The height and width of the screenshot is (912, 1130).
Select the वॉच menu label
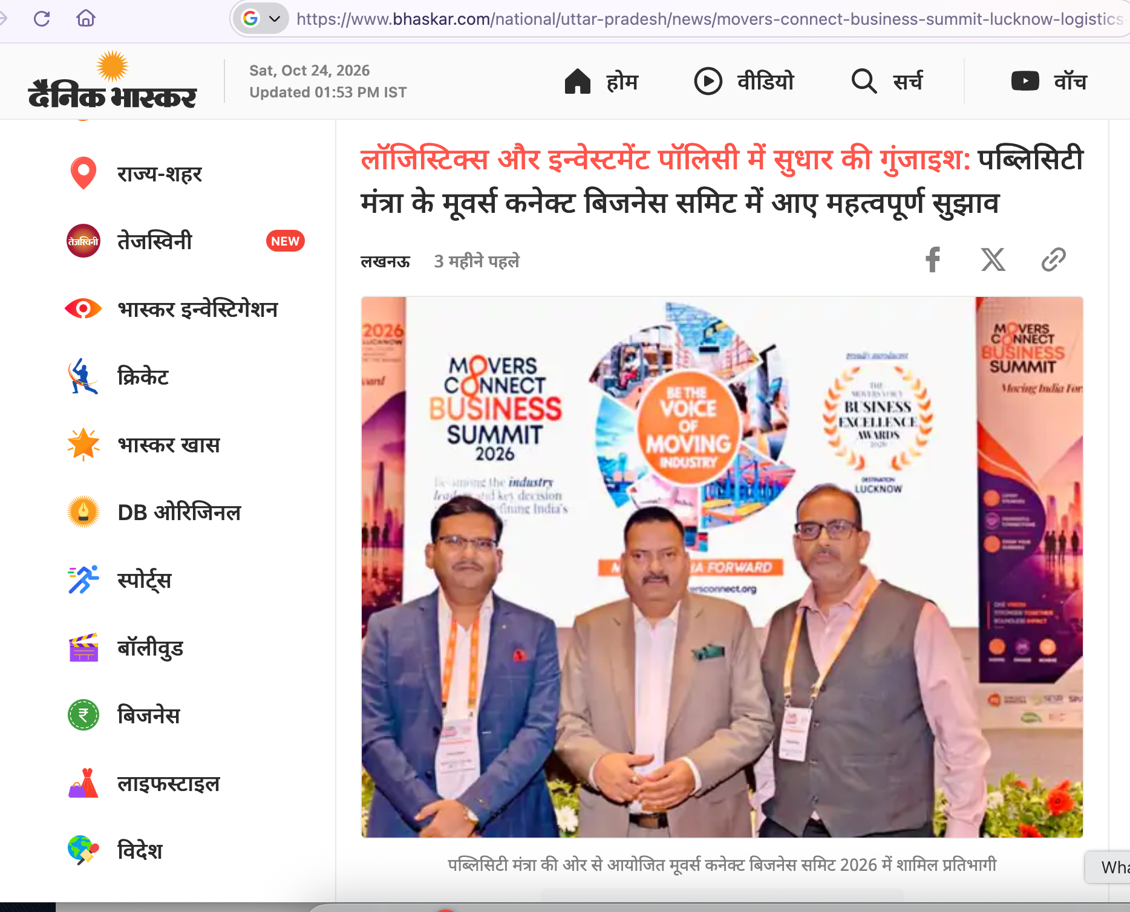(1070, 81)
